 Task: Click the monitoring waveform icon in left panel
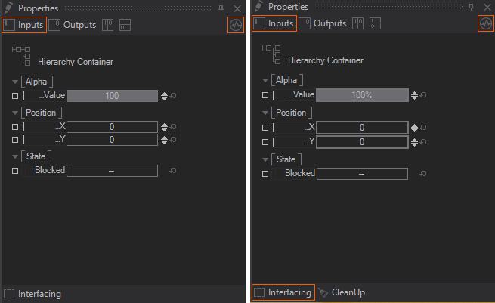pyautogui.click(x=236, y=25)
